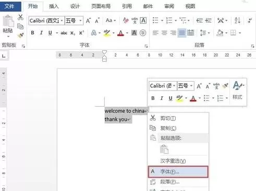Click Italic on the mini toolbar

pos(162,98)
